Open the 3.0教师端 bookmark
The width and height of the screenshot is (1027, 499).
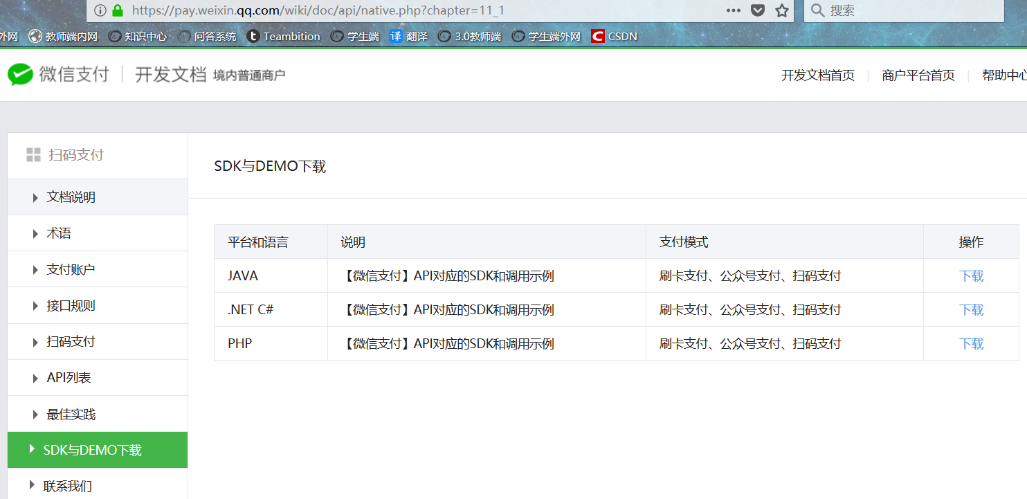pyautogui.click(x=470, y=36)
